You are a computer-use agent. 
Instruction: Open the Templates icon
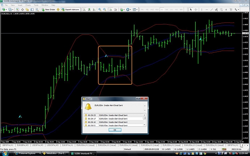134,10
